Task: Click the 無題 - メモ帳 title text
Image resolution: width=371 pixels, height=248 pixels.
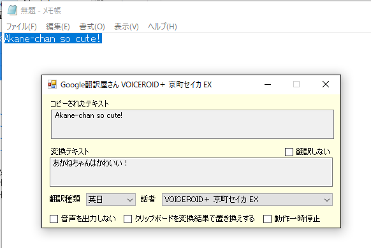Action: (x=41, y=10)
